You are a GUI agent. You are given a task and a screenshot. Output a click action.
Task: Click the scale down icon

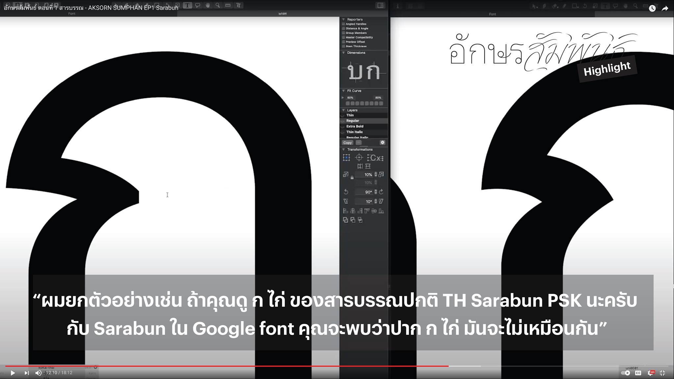tap(346, 174)
